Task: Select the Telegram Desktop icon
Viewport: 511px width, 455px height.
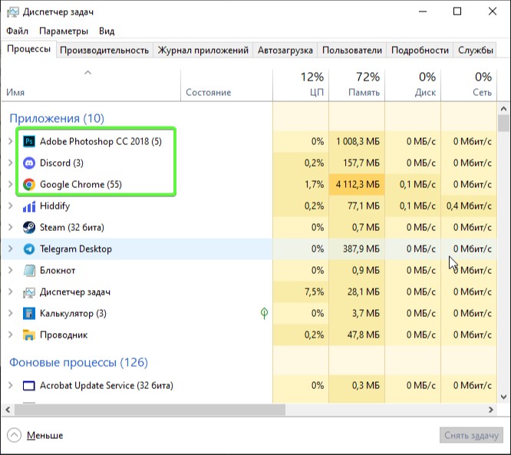Action: [x=29, y=249]
